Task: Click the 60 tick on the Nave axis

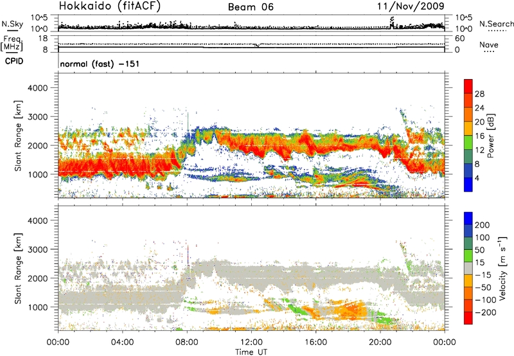Action: 460,39
